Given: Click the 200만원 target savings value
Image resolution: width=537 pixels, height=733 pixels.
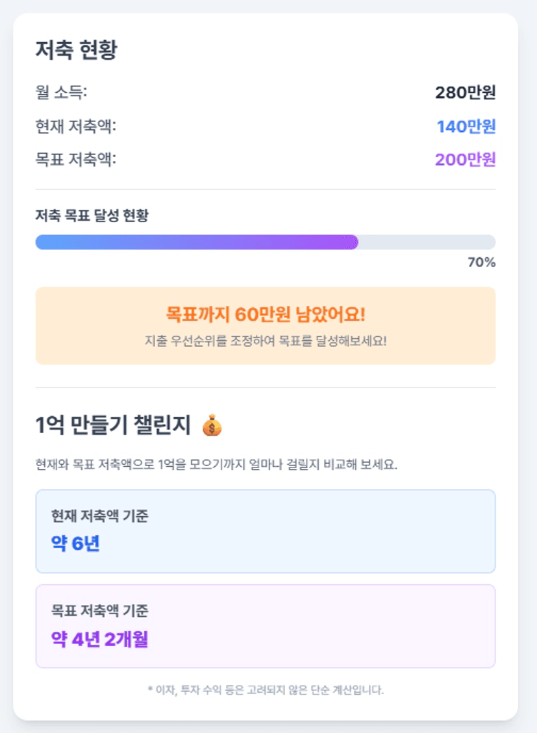Looking at the screenshot, I should pos(465,160).
